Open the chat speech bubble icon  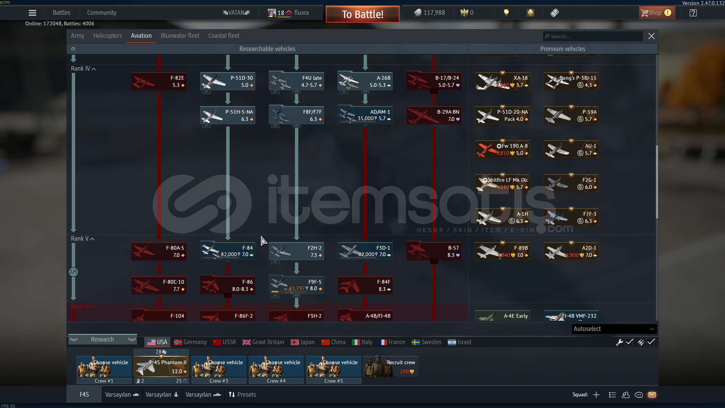pos(639,395)
